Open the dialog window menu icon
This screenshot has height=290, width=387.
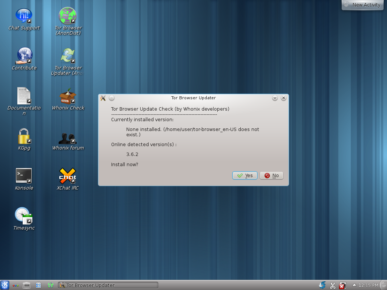[103, 98]
